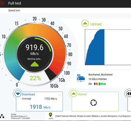Image resolution: width=131 pixels, height=121 pixels.
Task: Click the 10 Gb/s Interlan text
Action: 98,79
